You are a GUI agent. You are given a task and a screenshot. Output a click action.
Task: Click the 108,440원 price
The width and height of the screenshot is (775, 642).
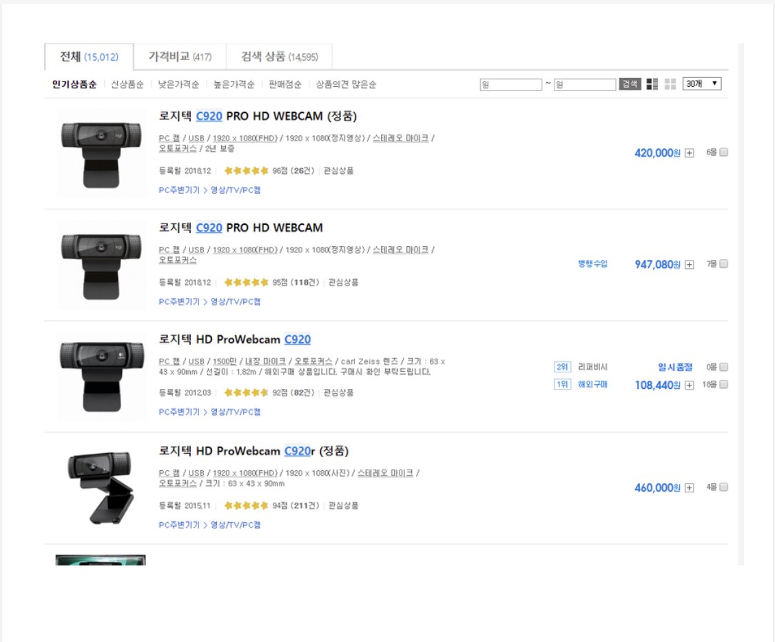coord(657,385)
